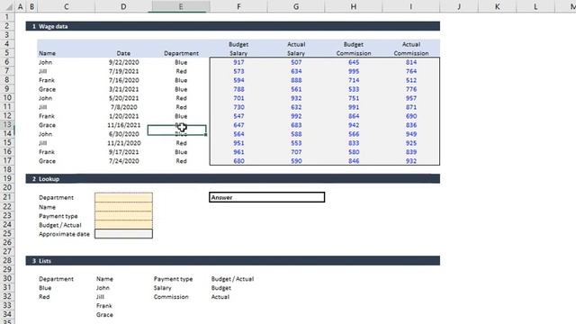576x324 pixels.
Task: Click the actual commission value 814
Action: click(411, 62)
